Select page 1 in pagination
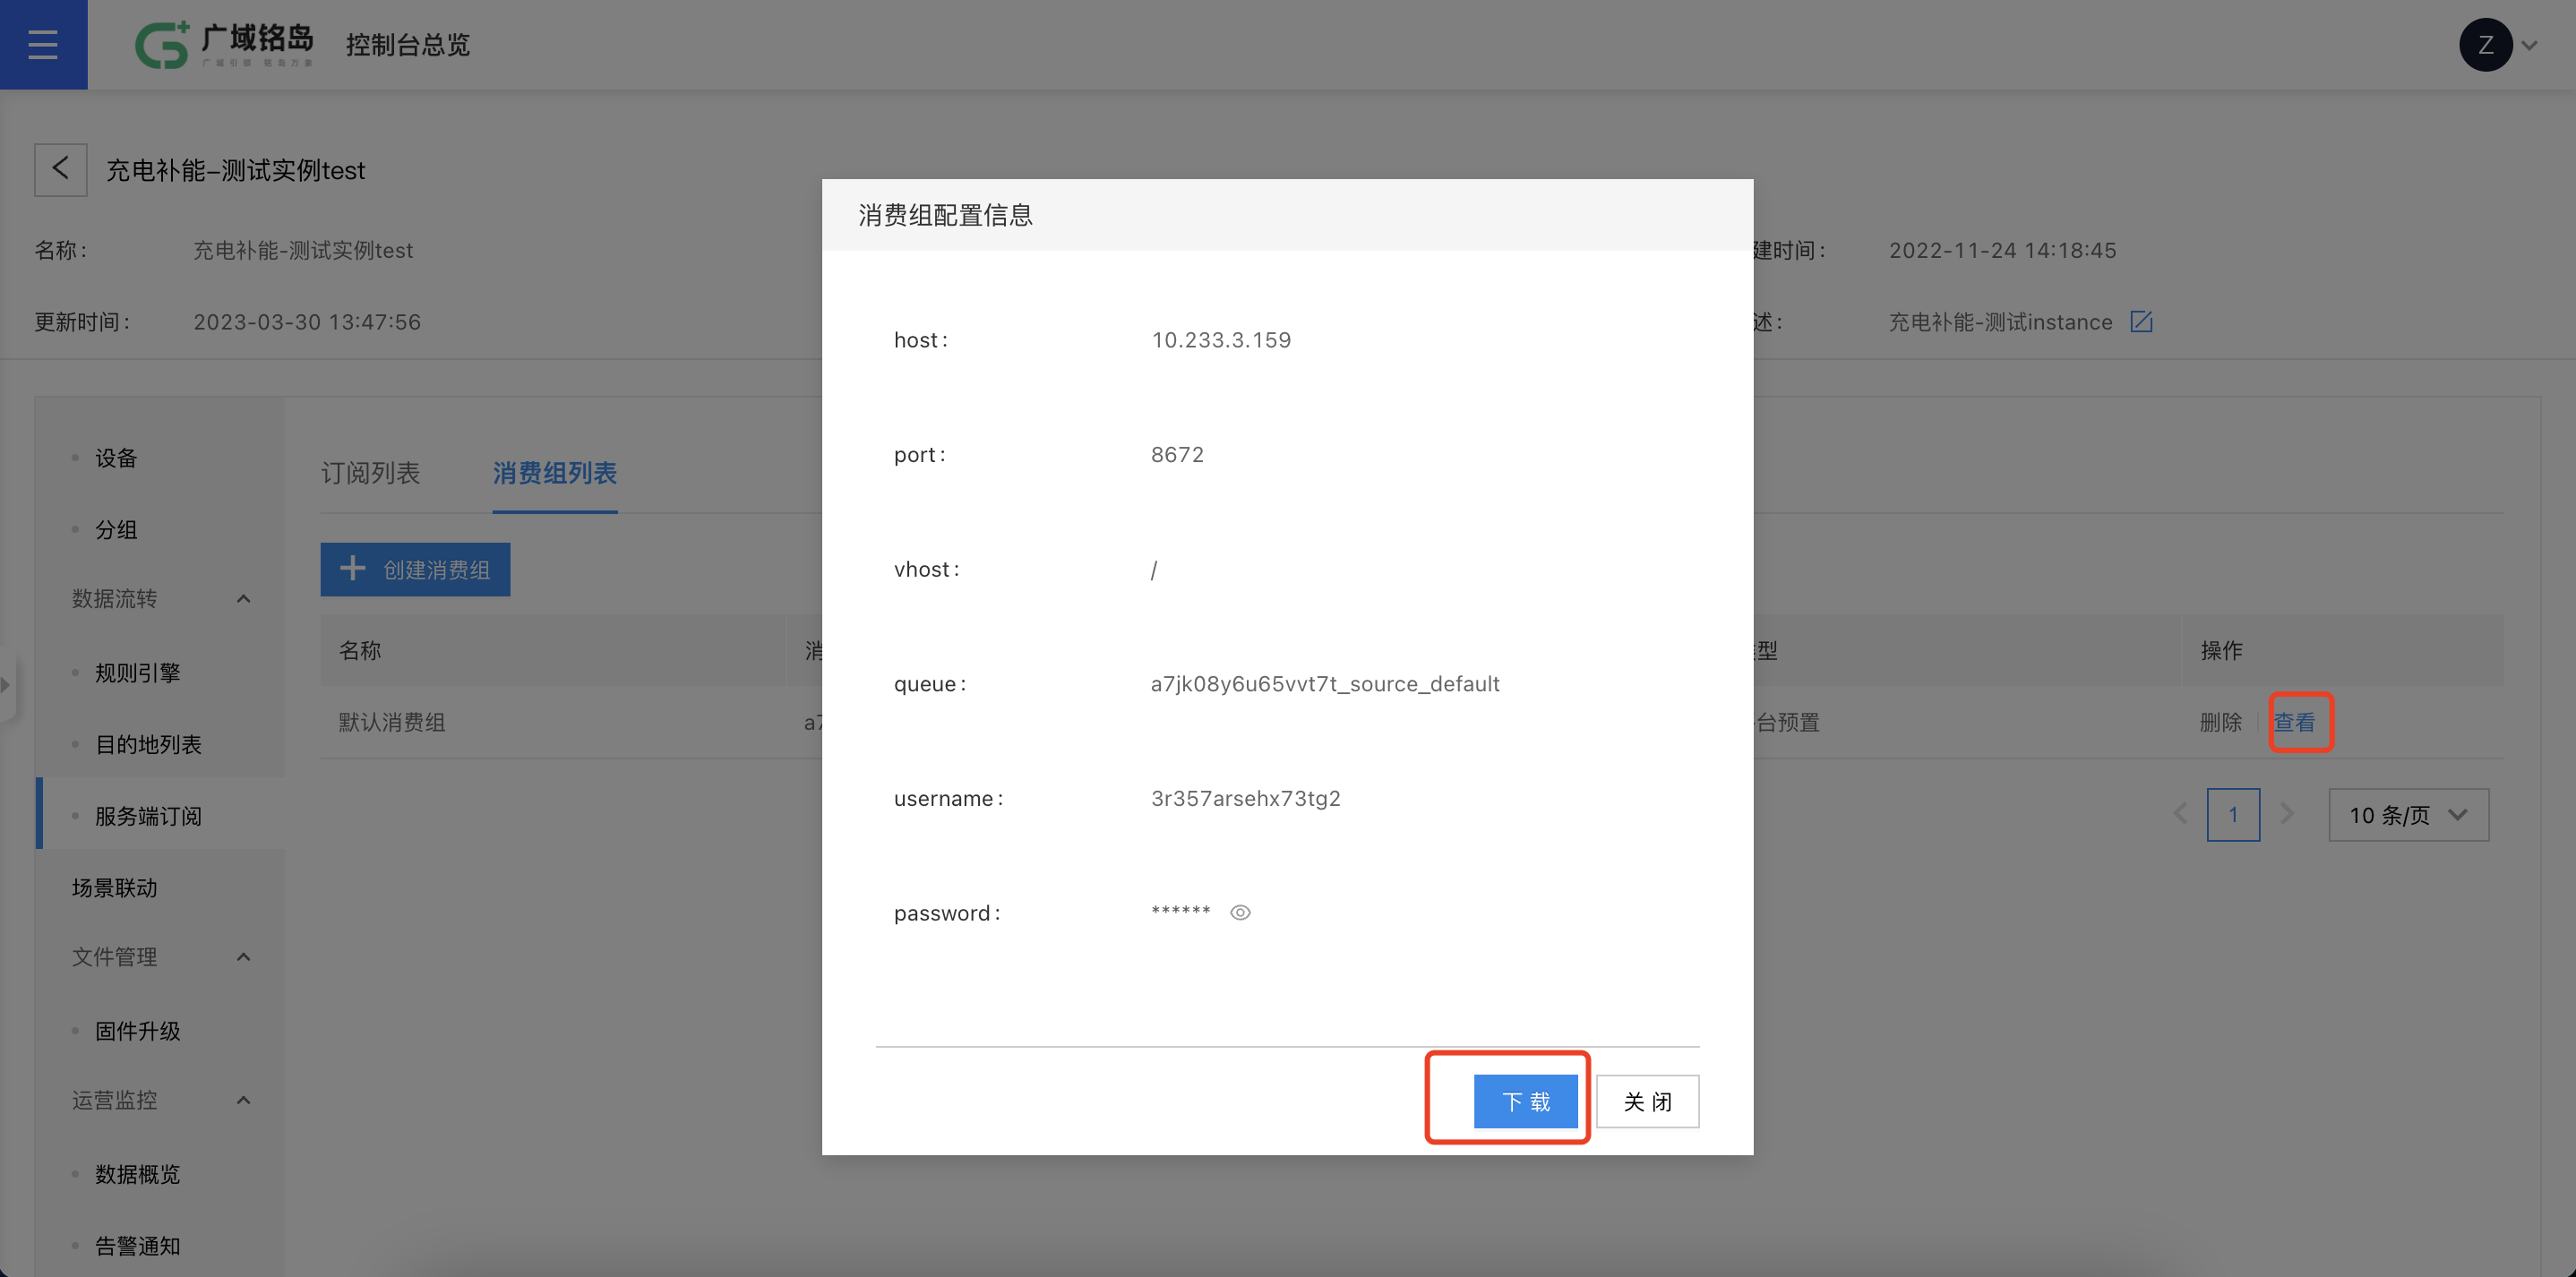This screenshot has height=1277, width=2576. (2233, 814)
